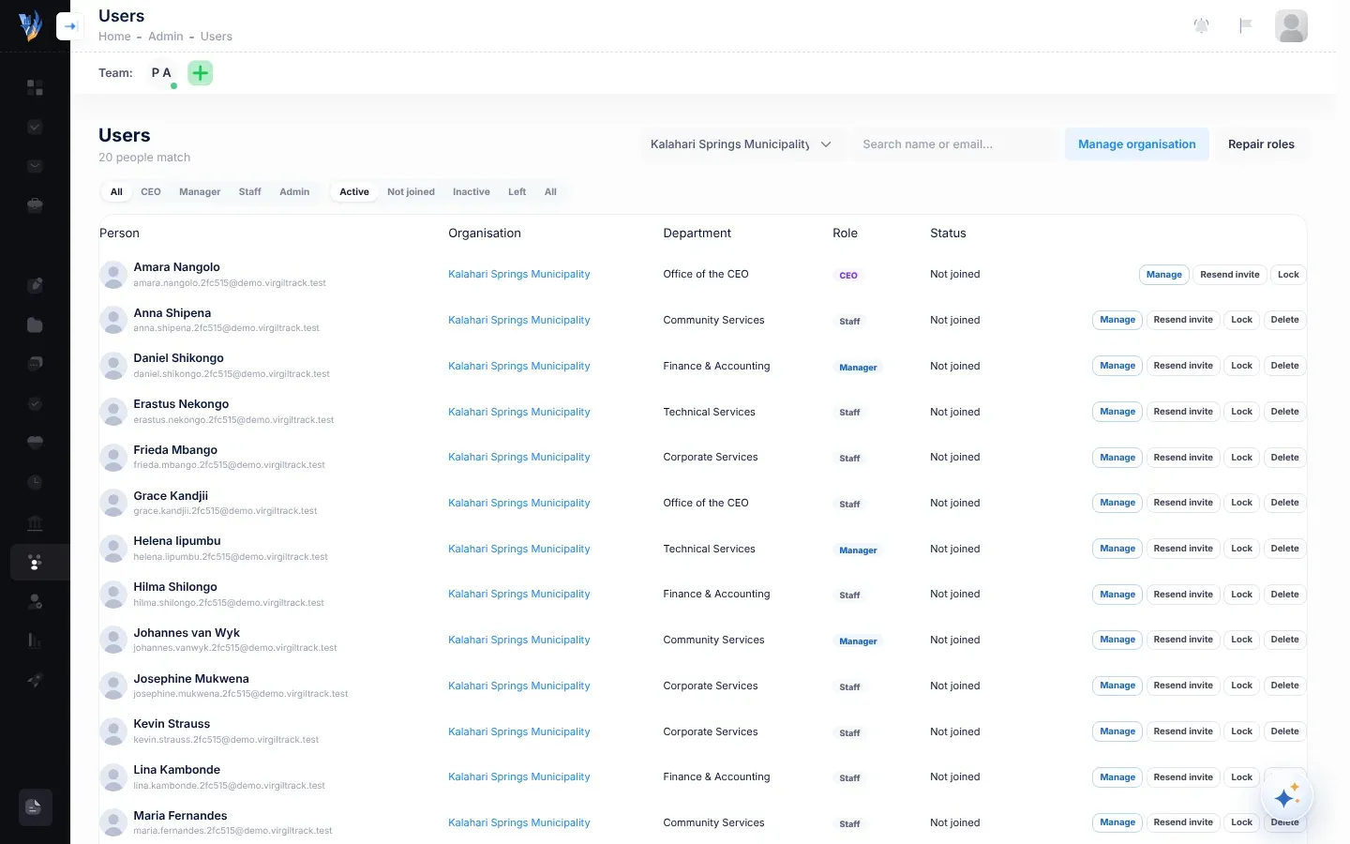Resend invite to Erastus Nekongo

[x=1183, y=412]
